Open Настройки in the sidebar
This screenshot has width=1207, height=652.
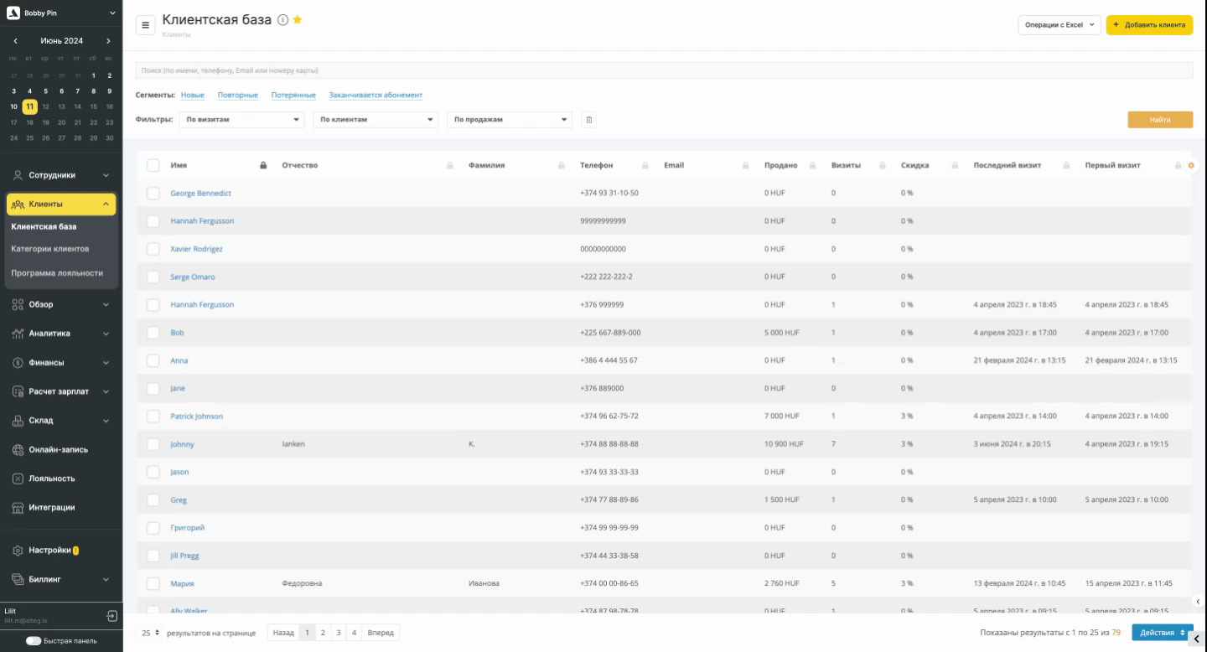click(61, 551)
